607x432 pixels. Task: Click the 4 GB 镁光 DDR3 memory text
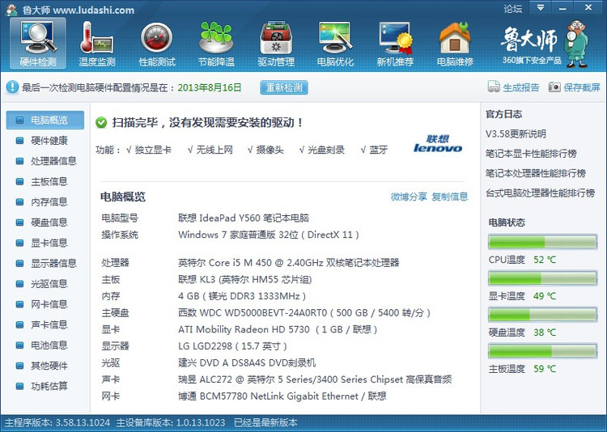242,296
